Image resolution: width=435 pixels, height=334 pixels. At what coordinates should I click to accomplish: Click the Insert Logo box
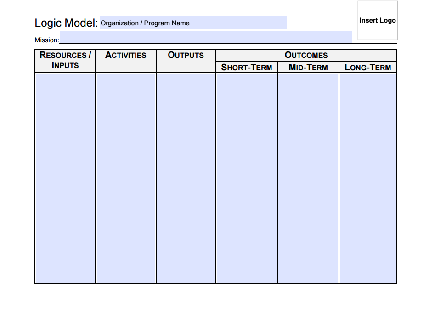tap(378, 20)
